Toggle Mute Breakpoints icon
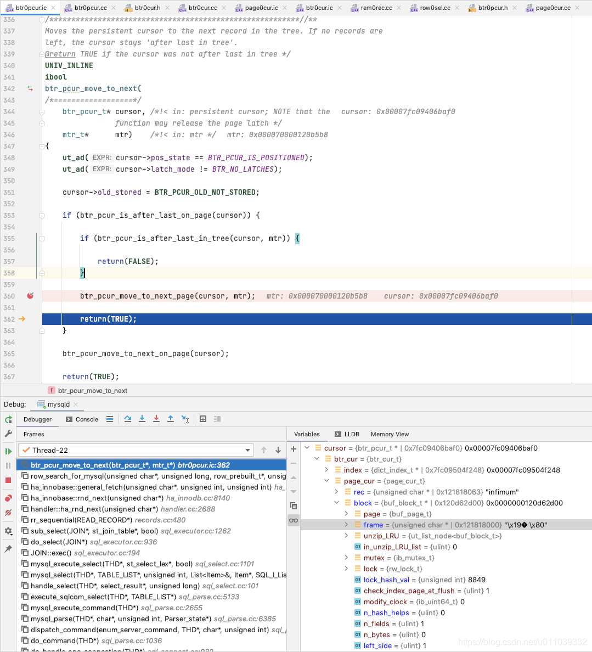Viewport: 592px width, 652px height. pos(8,513)
